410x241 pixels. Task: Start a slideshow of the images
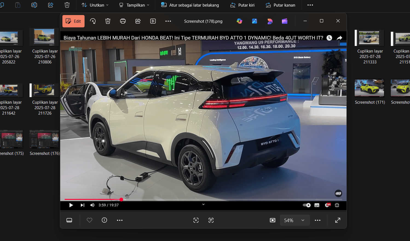pyautogui.click(x=153, y=21)
